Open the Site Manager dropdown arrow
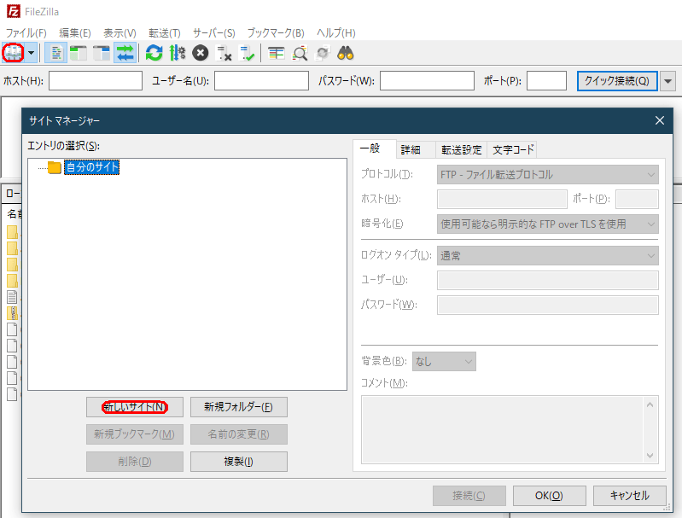Image resolution: width=682 pixels, height=518 pixels. tap(32, 53)
